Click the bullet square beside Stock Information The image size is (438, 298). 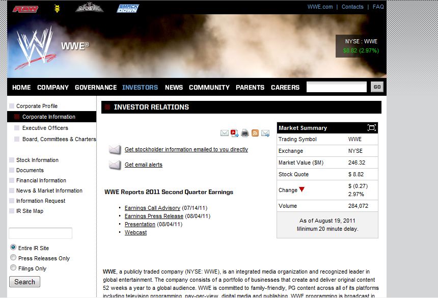coord(12,160)
